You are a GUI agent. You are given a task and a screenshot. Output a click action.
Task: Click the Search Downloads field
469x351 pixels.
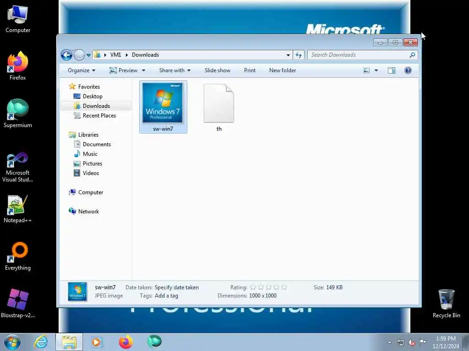click(x=363, y=55)
